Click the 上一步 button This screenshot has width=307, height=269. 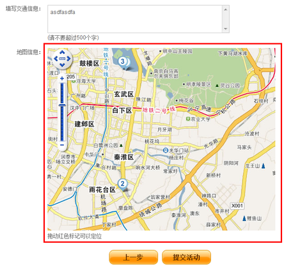coord(134,257)
